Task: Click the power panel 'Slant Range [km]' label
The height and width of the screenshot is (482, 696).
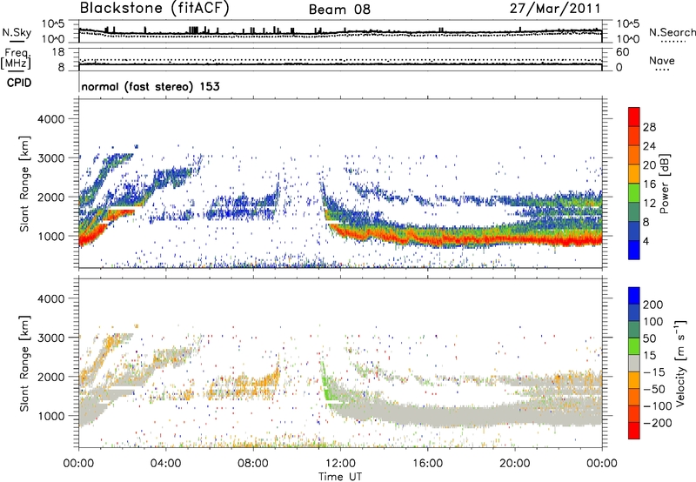Action: pos(24,184)
